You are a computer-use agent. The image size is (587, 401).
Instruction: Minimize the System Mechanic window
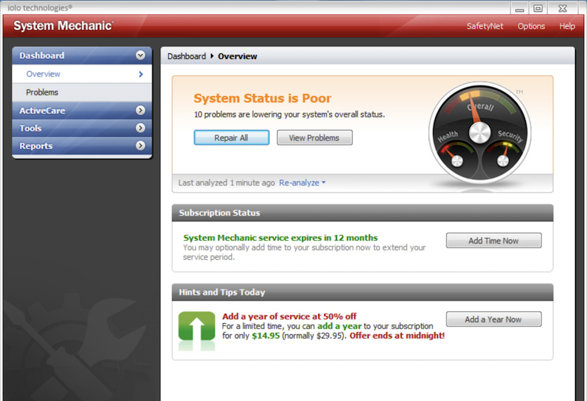[x=520, y=8]
